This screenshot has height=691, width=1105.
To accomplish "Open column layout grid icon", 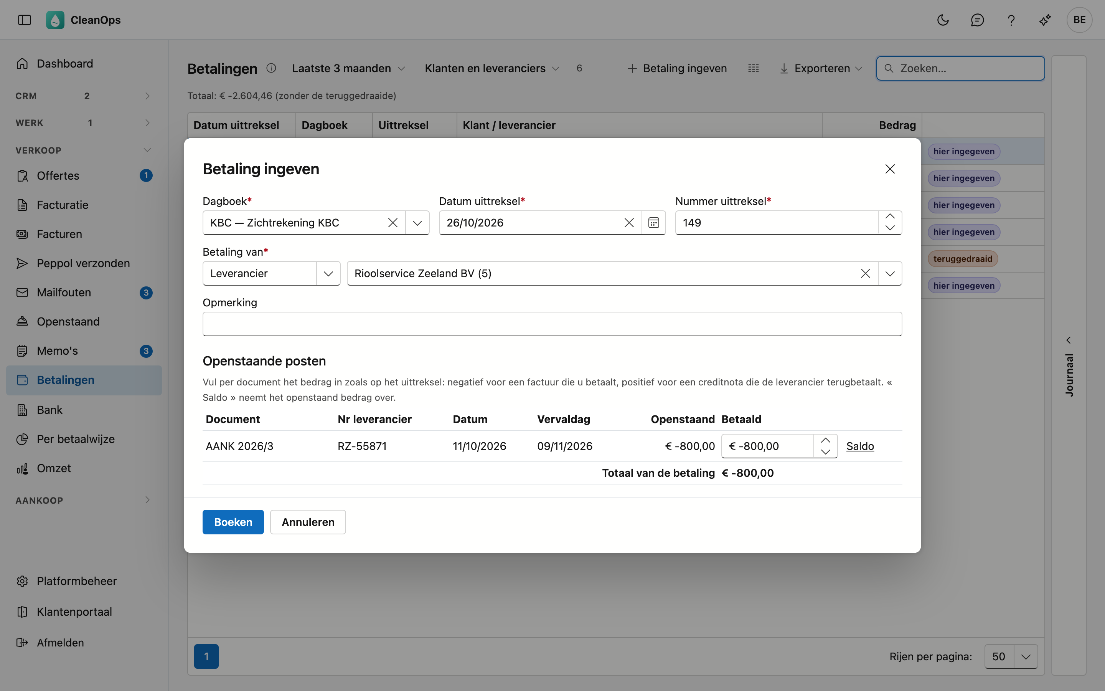I will tap(754, 68).
